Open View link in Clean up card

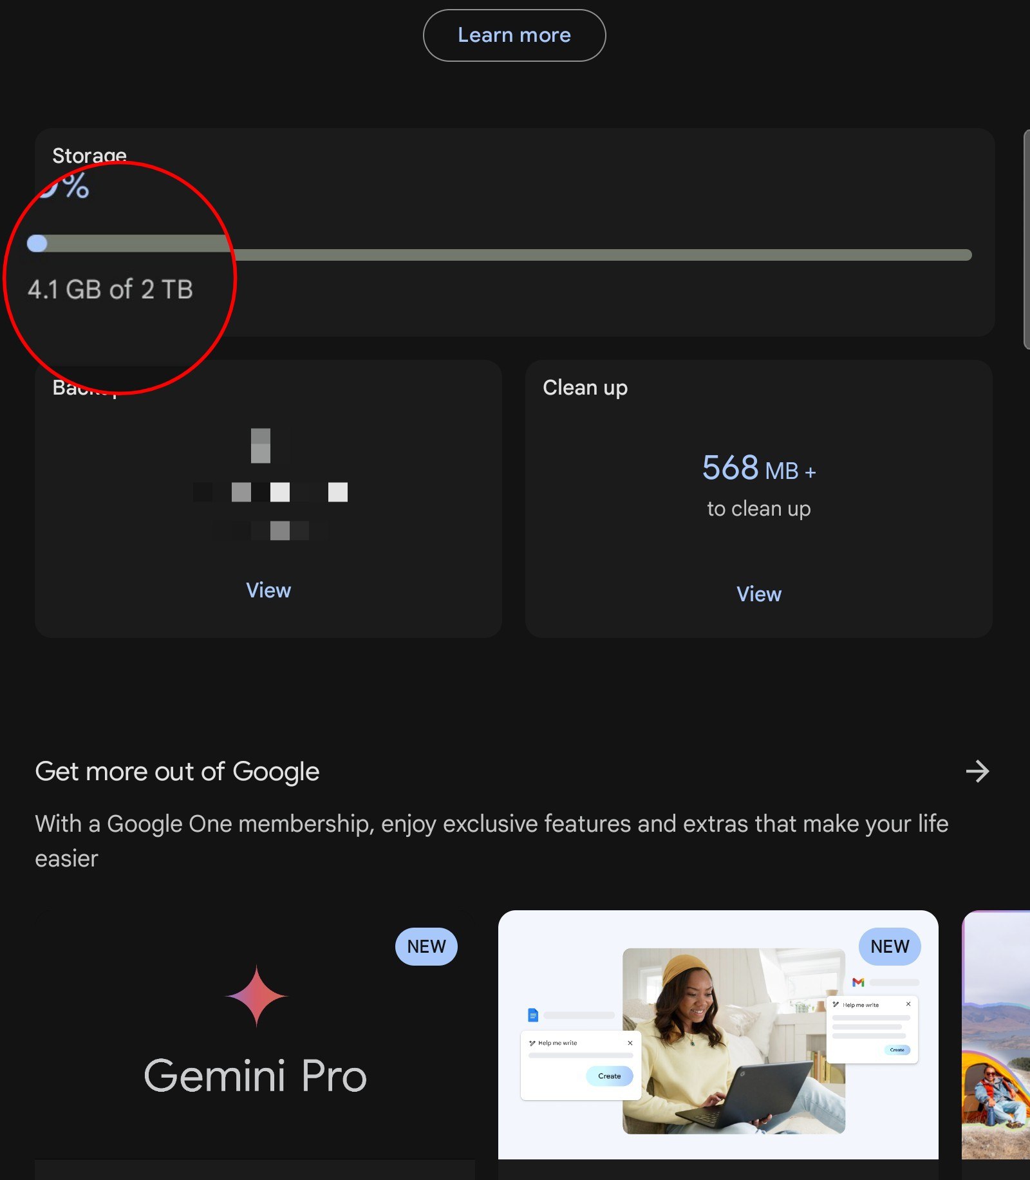tap(758, 594)
